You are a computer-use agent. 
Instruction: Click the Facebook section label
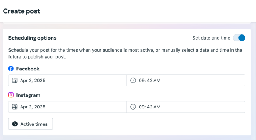28,69
